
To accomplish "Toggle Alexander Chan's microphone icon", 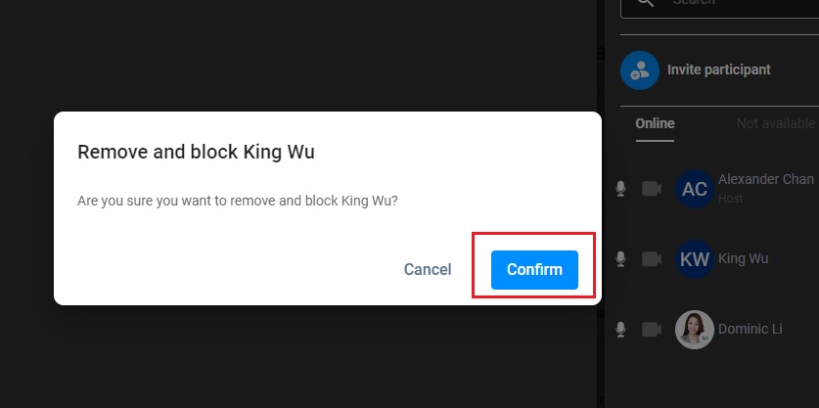I will [x=620, y=189].
